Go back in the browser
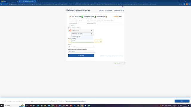The image size is (191, 107). coord(1,4)
